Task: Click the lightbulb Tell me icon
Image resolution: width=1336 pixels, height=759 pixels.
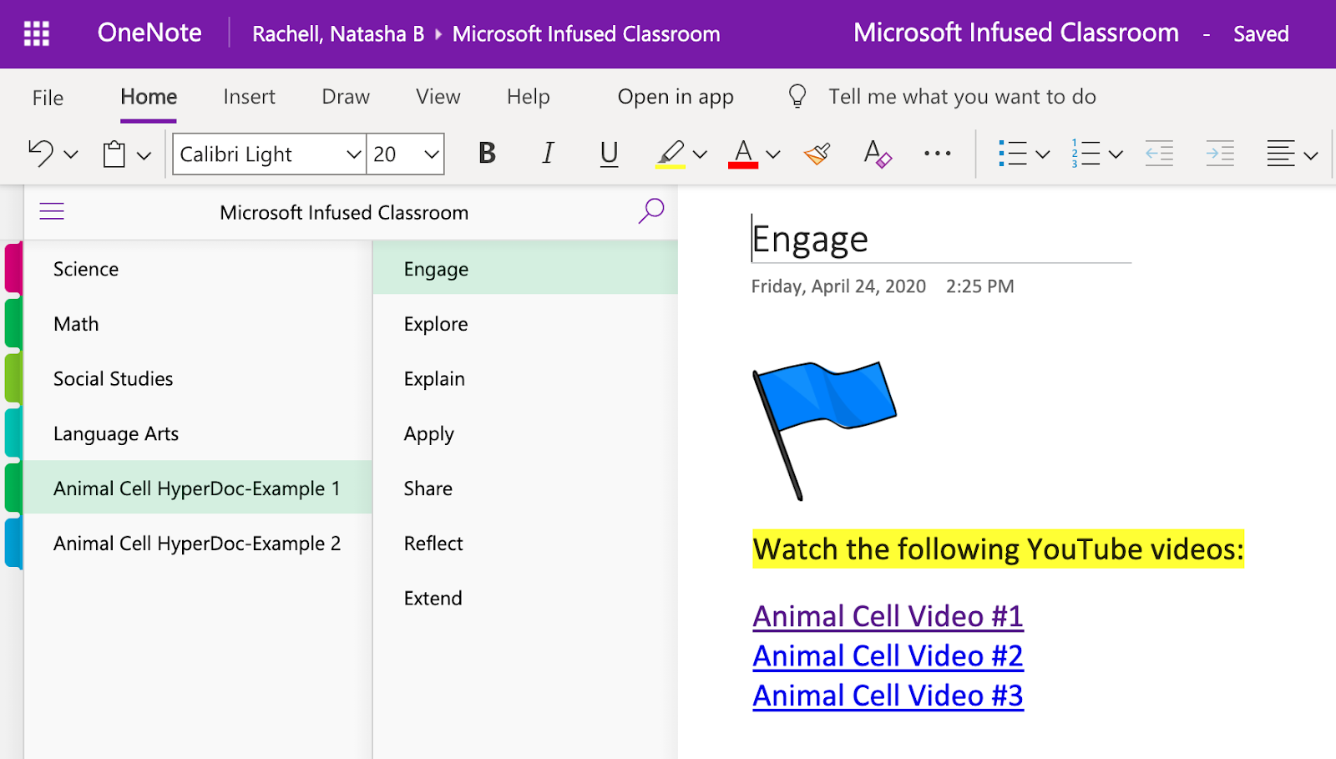Action: pyautogui.click(x=797, y=97)
